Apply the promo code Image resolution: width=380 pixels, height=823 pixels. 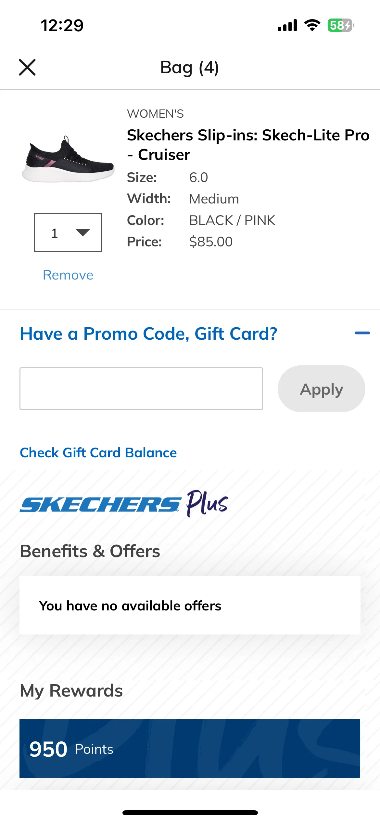click(x=322, y=389)
